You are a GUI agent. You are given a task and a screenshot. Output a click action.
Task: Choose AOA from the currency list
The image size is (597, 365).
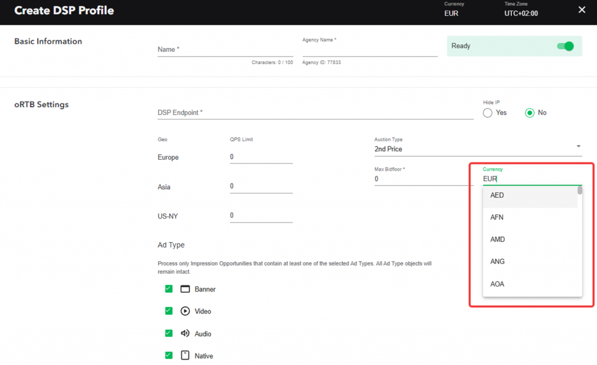tap(530, 284)
